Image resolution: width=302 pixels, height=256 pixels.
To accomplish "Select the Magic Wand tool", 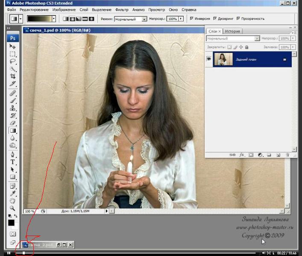I will tap(12, 69).
